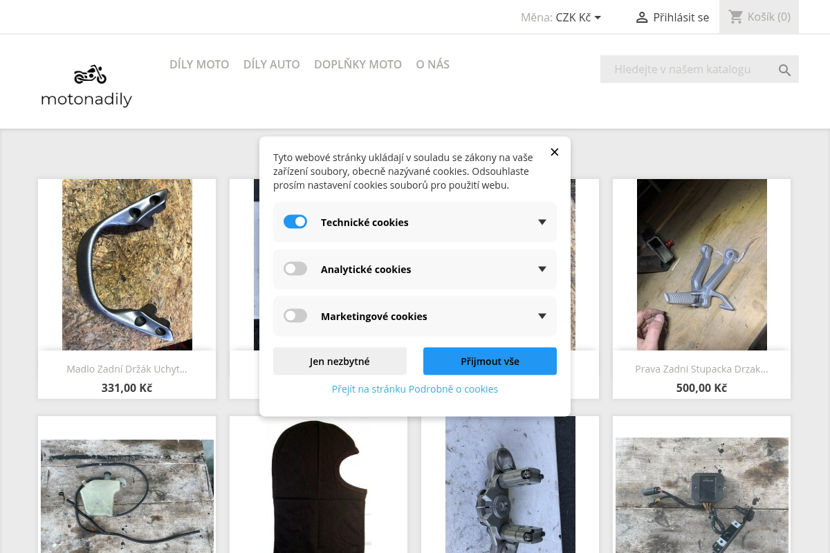Follow the Podrobně o cookies link
This screenshot has width=830, height=553.
[415, 389]
